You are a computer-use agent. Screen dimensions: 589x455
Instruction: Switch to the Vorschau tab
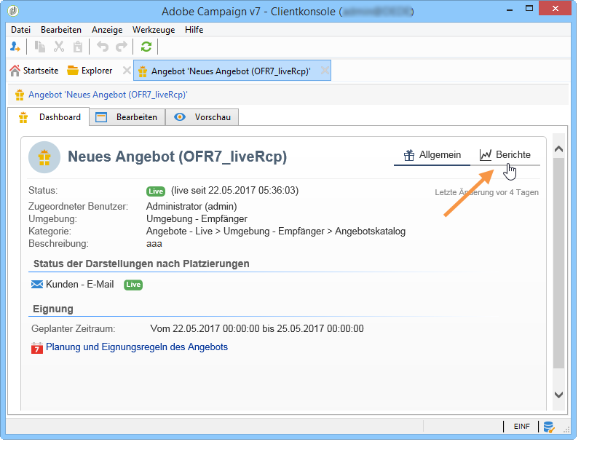point(202,117)
